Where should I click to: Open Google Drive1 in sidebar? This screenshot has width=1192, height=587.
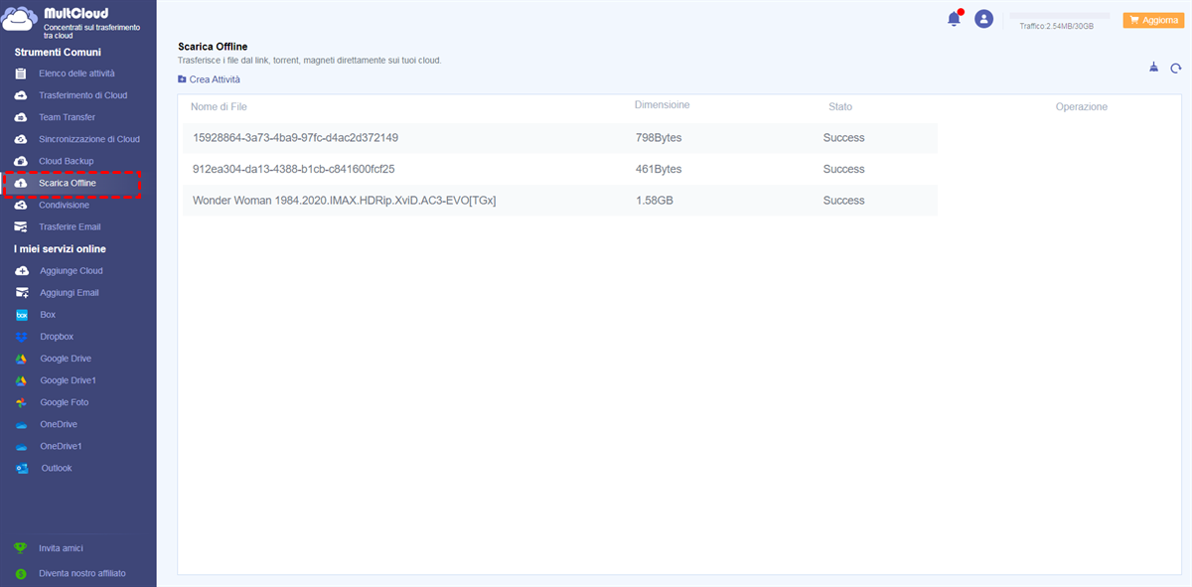click(69, 380)
